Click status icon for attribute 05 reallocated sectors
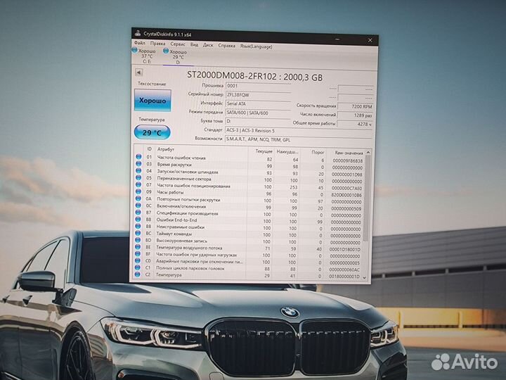Image resolution: width=506 pixels, height=380 pixels. pos(138,179)
